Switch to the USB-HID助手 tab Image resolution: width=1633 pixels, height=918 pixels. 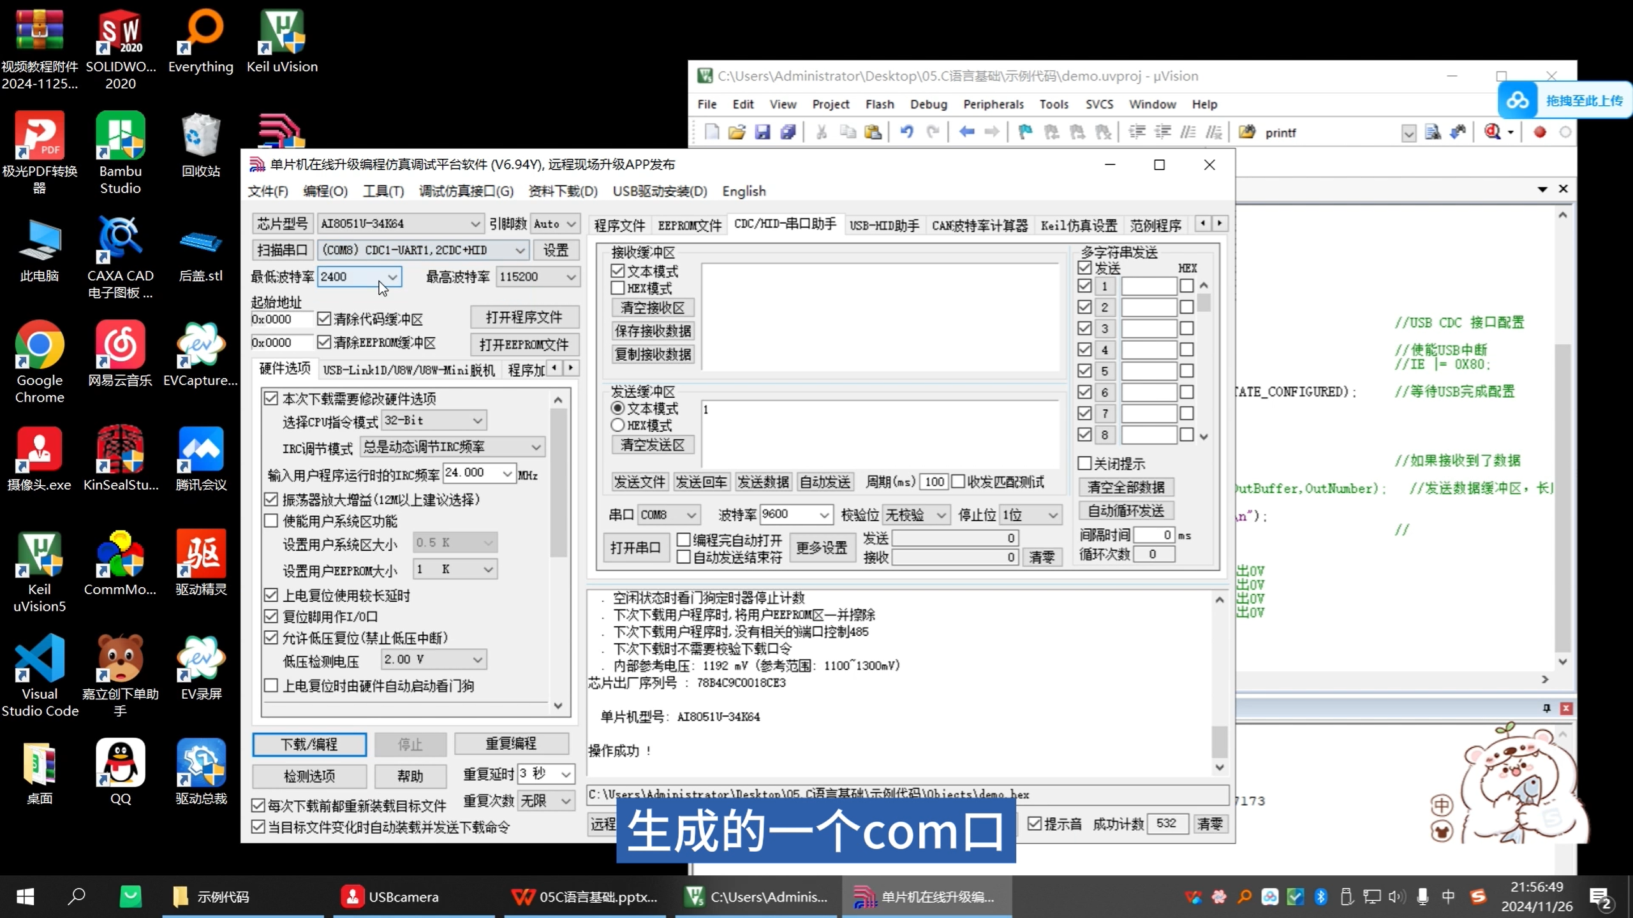pos(883,224)
